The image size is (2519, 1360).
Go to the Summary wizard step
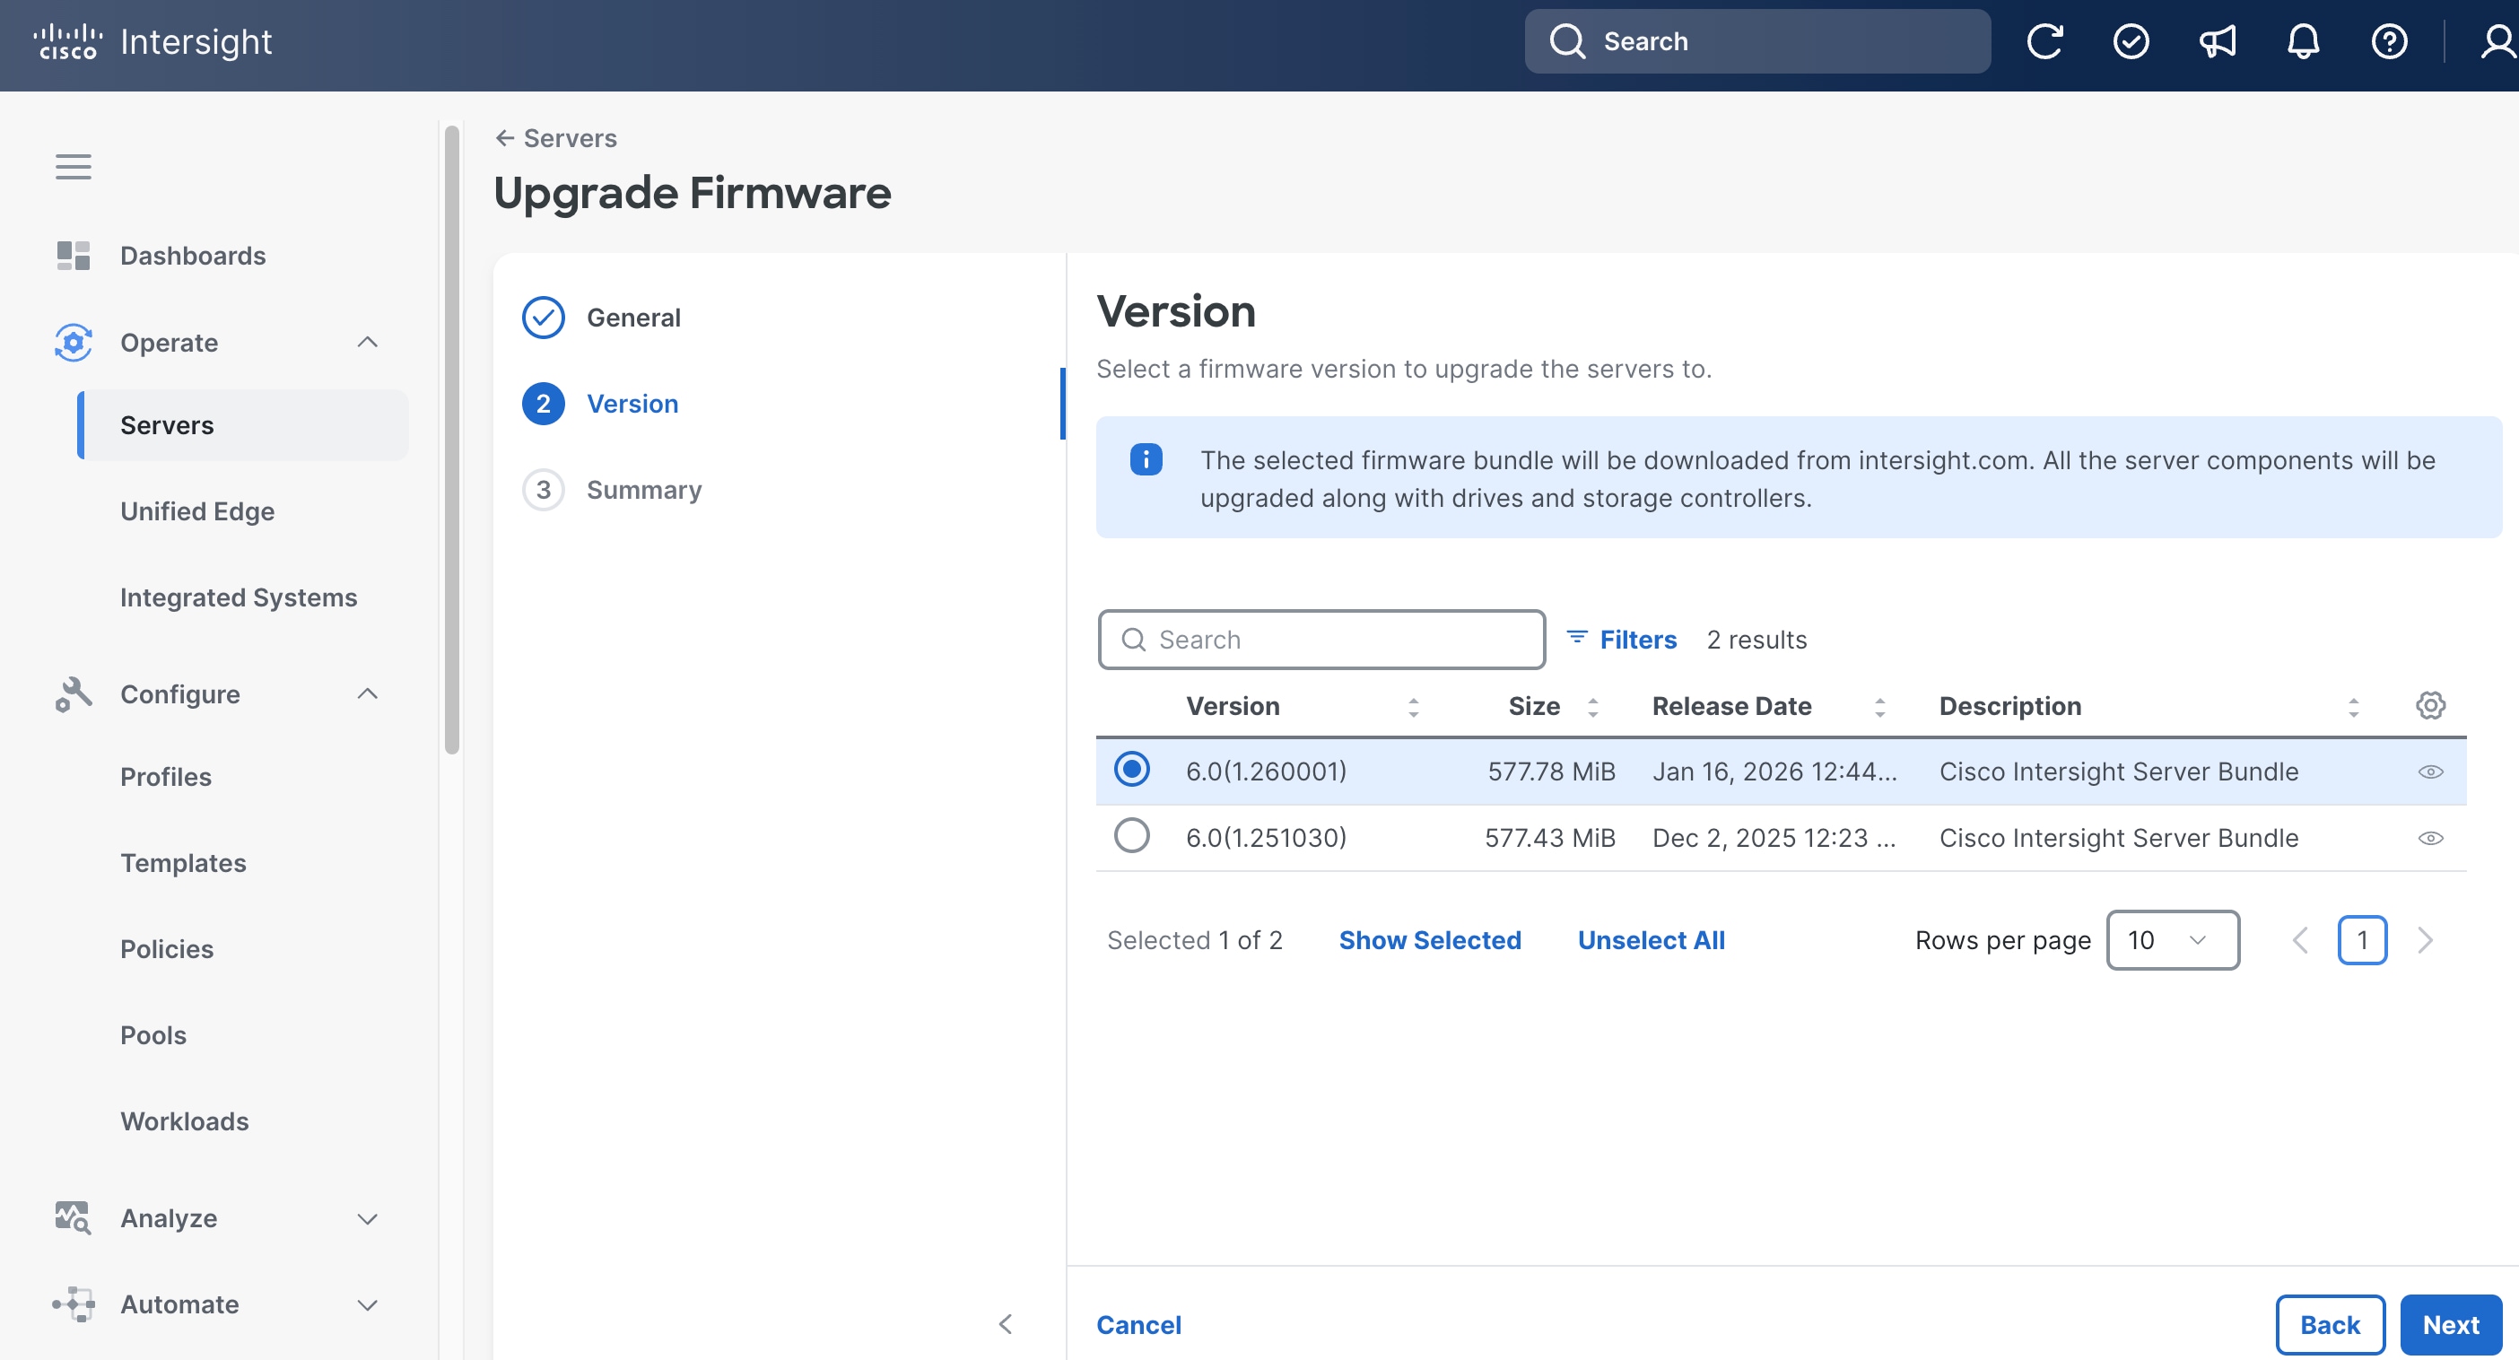612,490
